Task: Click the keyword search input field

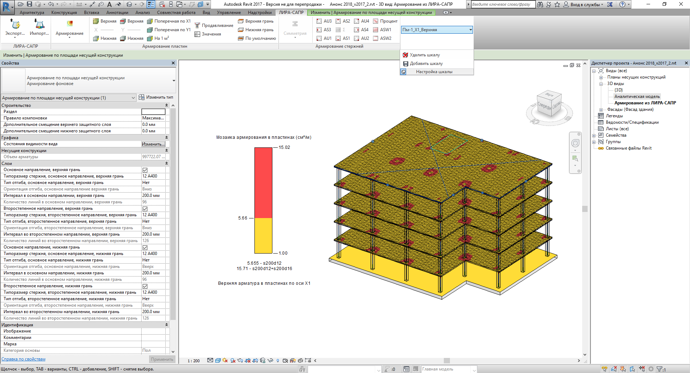Action: point(501,4)
